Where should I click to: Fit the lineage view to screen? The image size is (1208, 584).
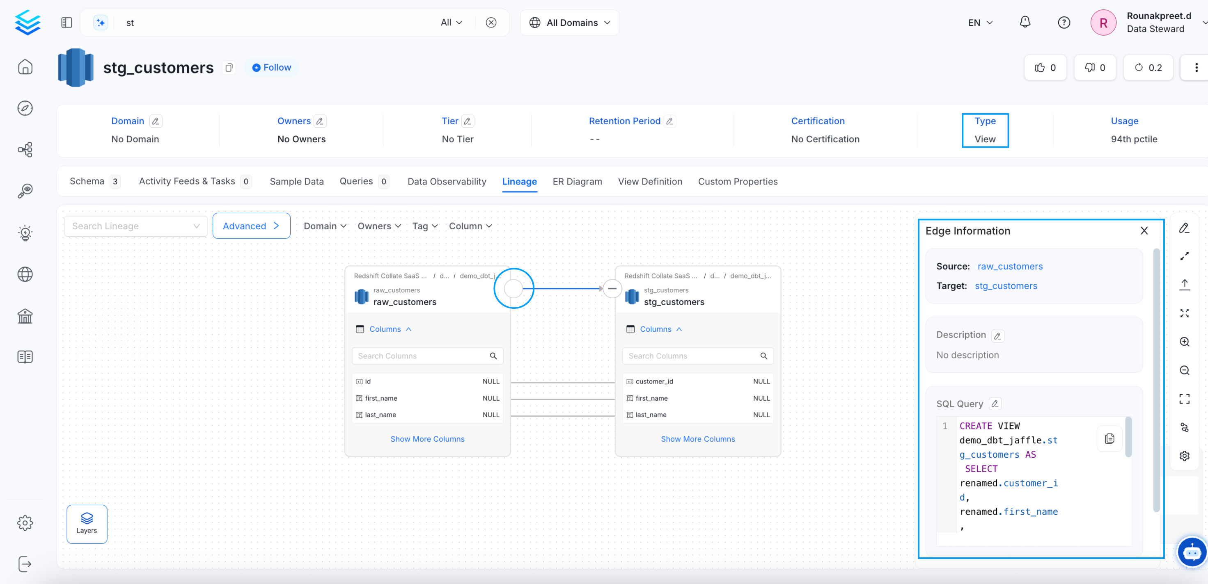[1185, 313]
